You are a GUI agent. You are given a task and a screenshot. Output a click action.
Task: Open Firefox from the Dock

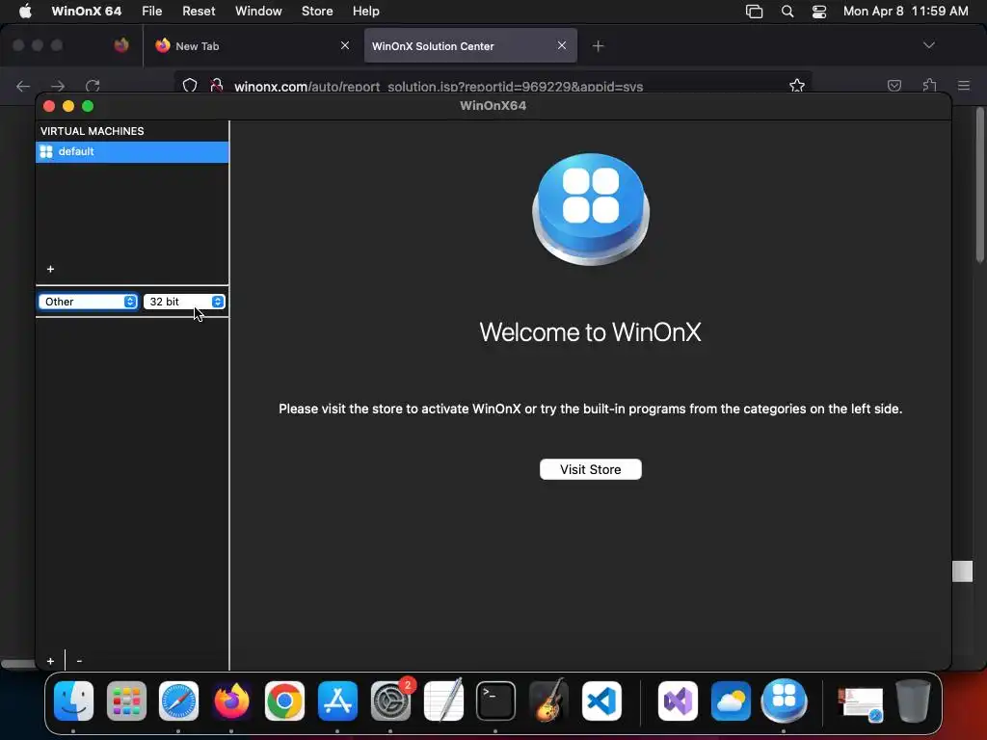pos(231,701)
